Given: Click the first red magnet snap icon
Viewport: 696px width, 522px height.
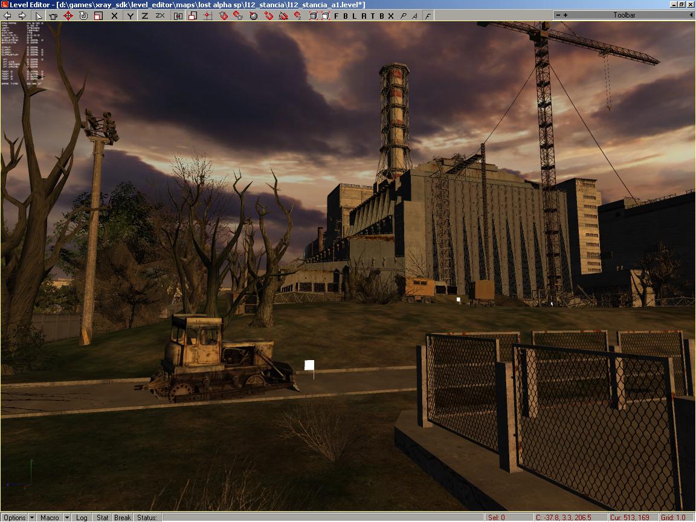Looking at the screenshot, I should pyautogui.click(x=224, y=16).
